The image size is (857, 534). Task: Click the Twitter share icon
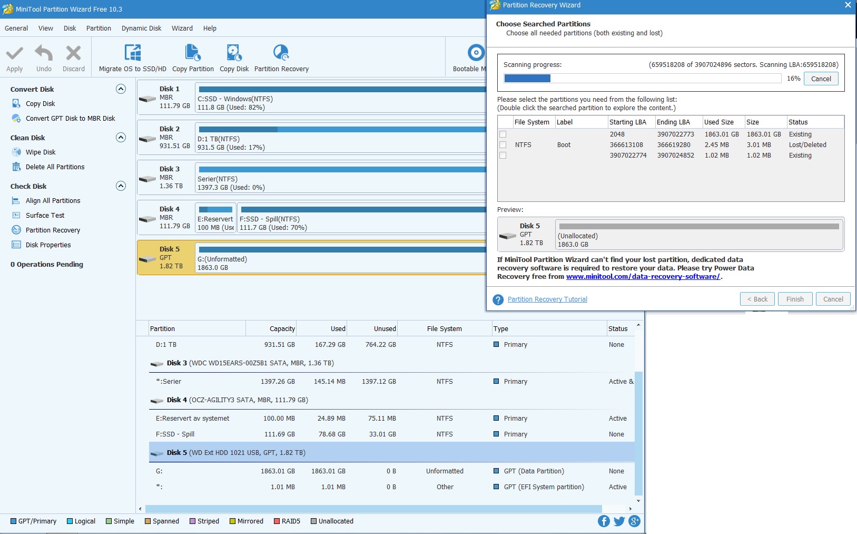pos(619,521)
